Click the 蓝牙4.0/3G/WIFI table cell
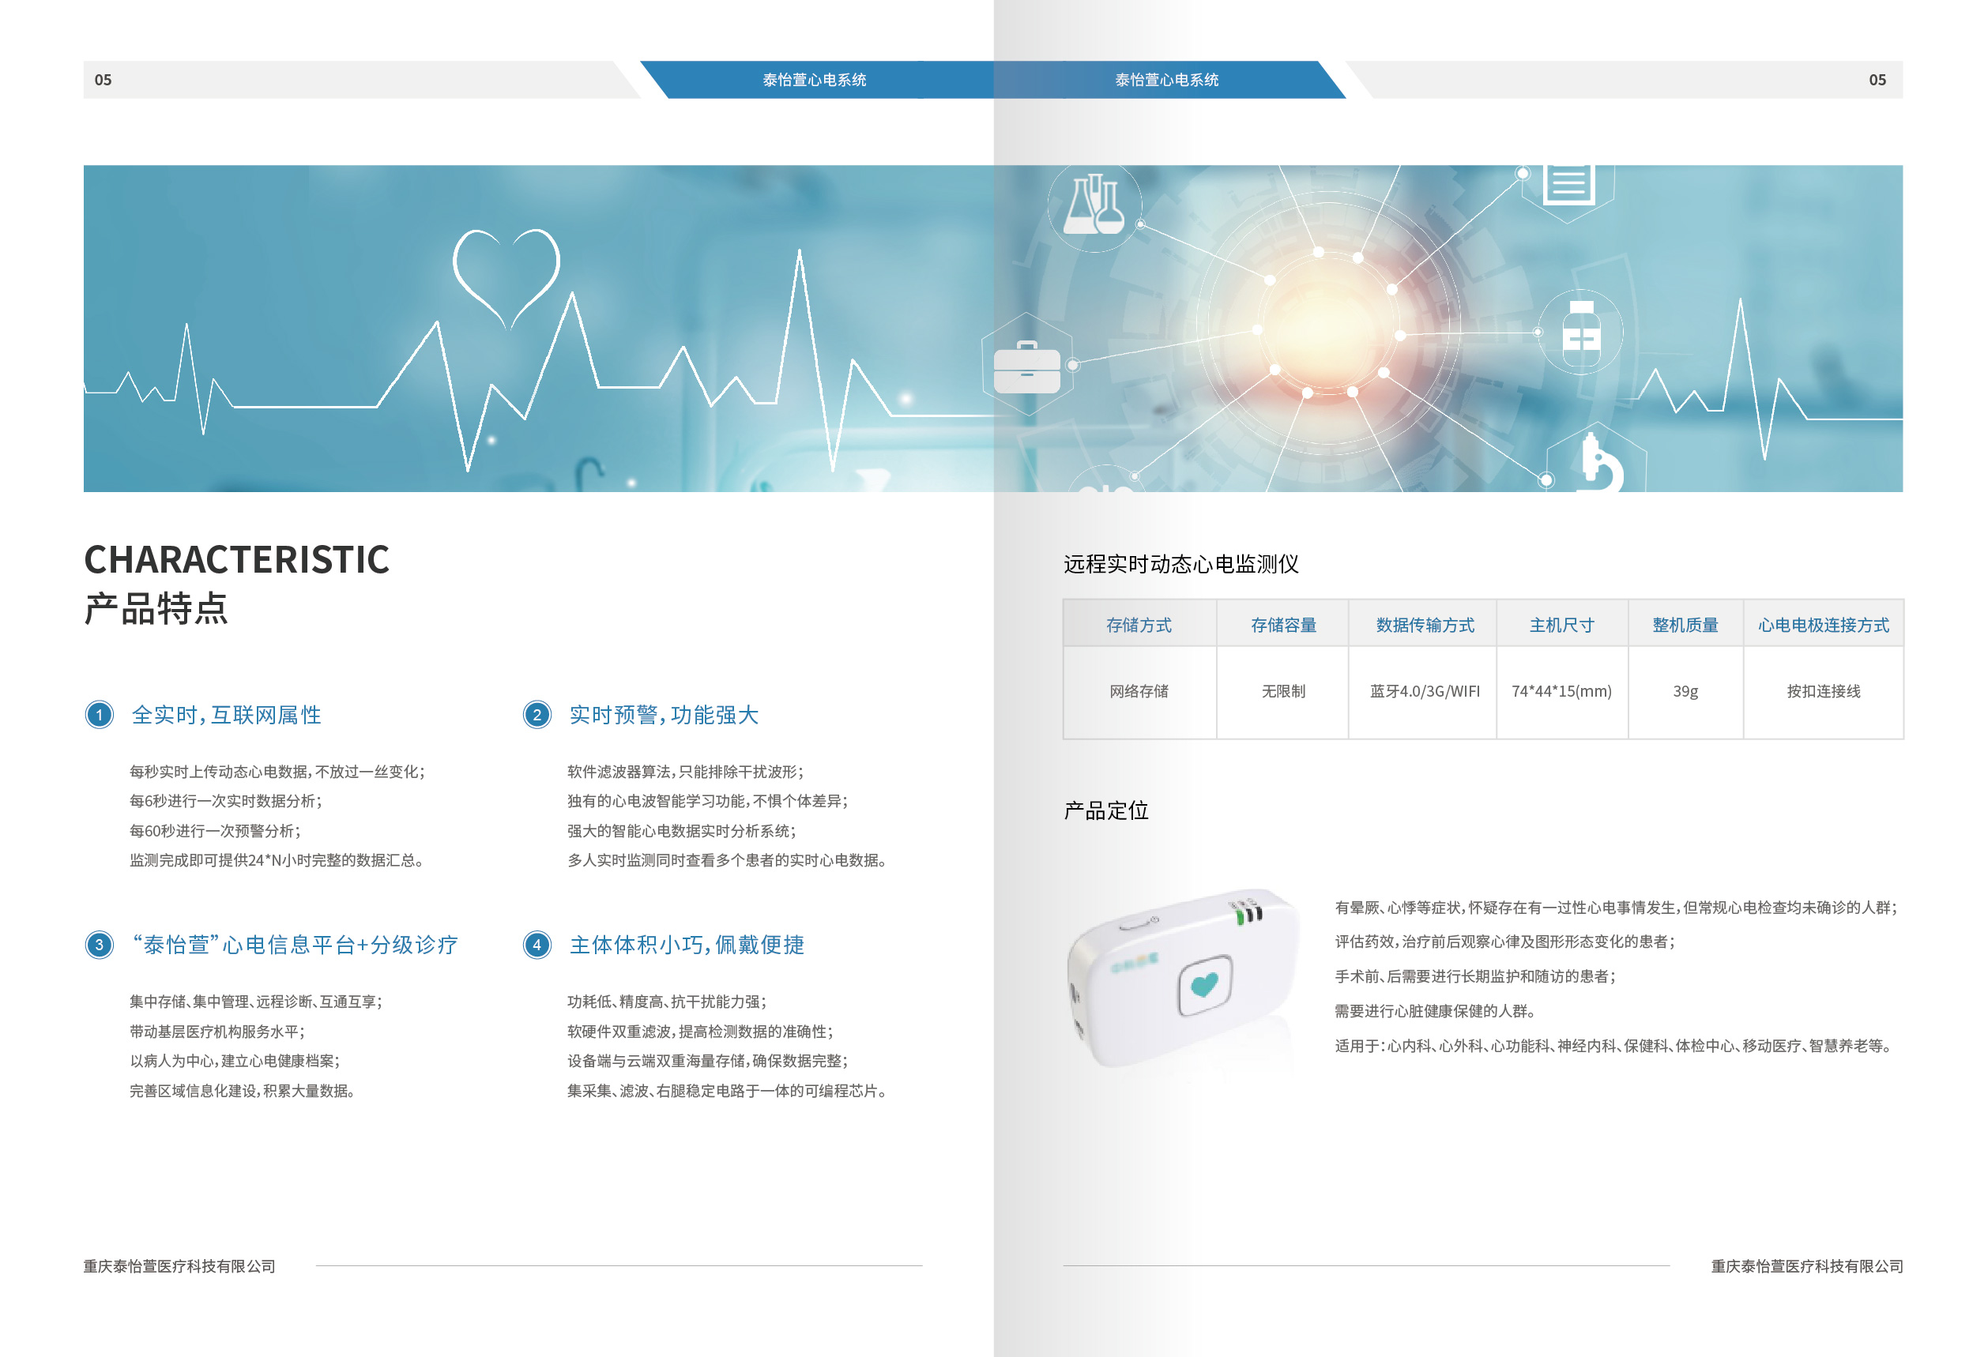1988x1357 pixels. point(1425,691)
